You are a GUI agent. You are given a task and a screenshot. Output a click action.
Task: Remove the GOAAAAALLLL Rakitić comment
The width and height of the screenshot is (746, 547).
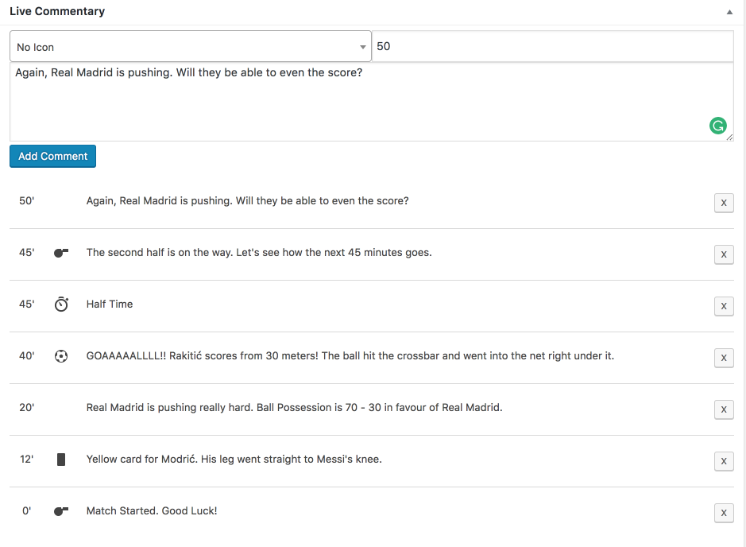click(x=724, y=358)
